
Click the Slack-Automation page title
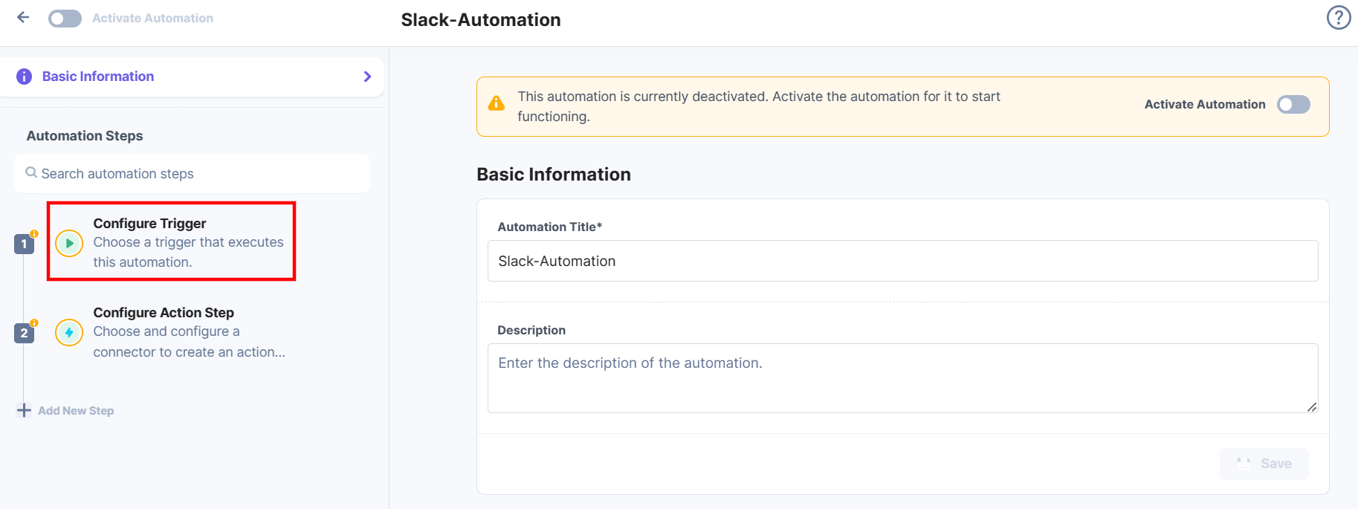(x=481, y=20)
